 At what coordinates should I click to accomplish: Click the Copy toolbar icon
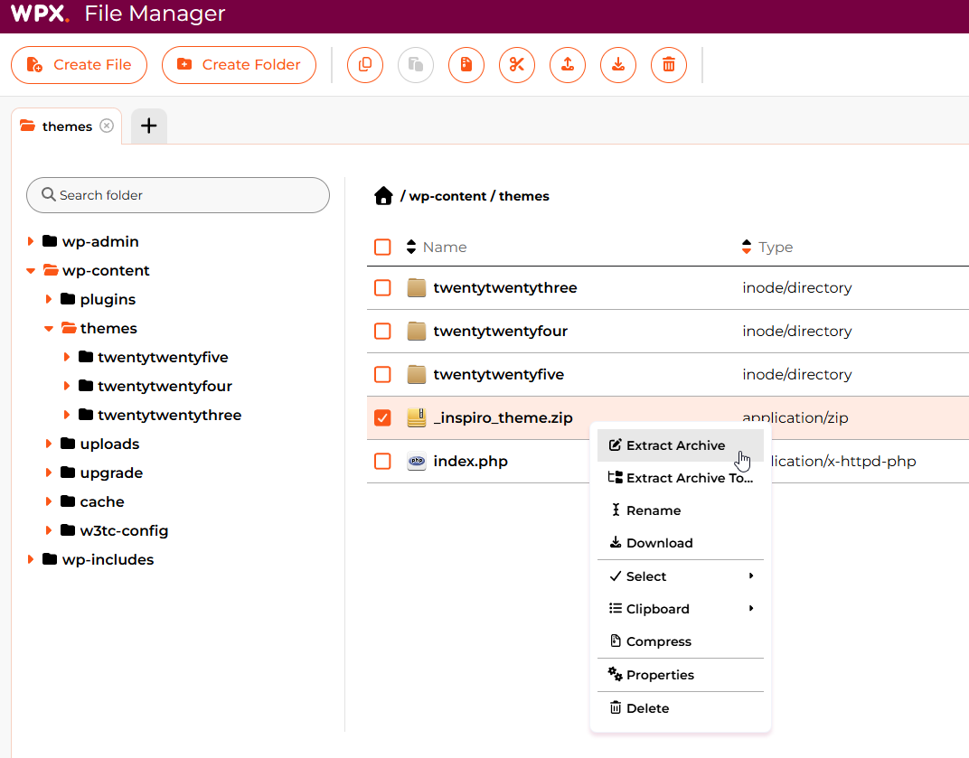pos(365,65)
